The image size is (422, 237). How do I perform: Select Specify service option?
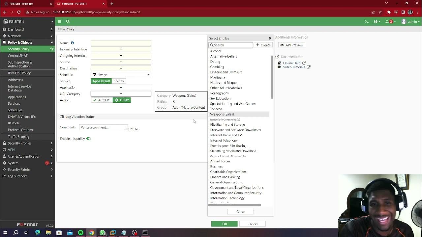pyautogui.click(x=119, y=81)
